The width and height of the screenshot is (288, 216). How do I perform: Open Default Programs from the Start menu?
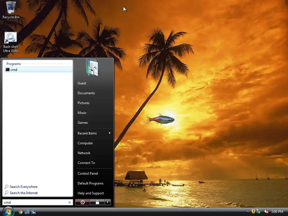[90, 183]
